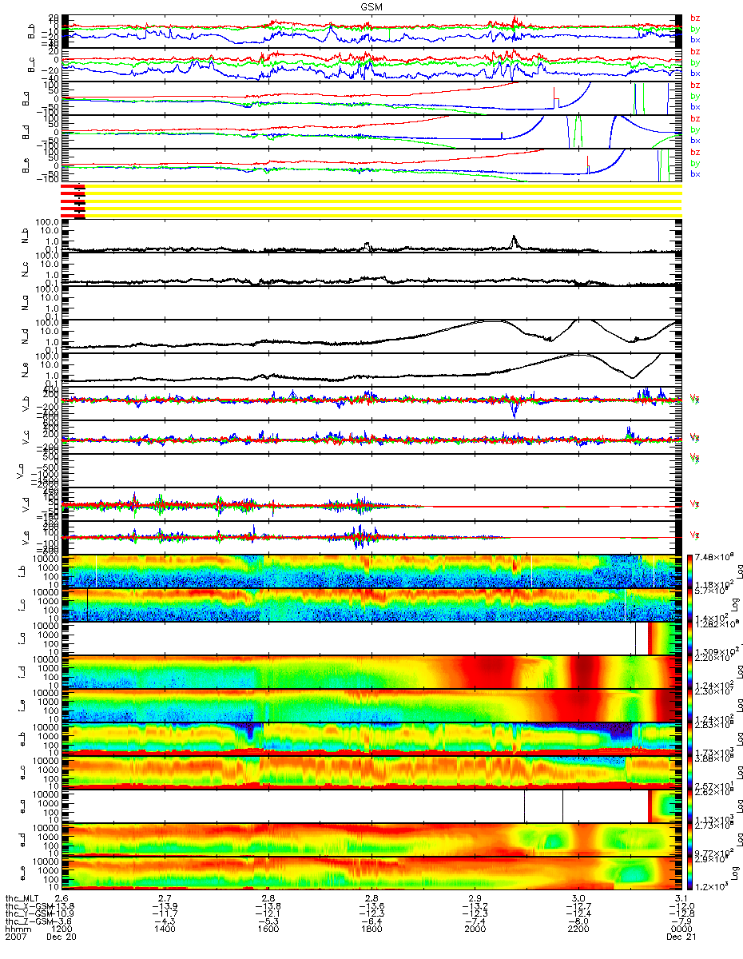Click the i_d ion spectrogram panel
The height and width of the screenshot is (959, 743).
coord(371,671)
